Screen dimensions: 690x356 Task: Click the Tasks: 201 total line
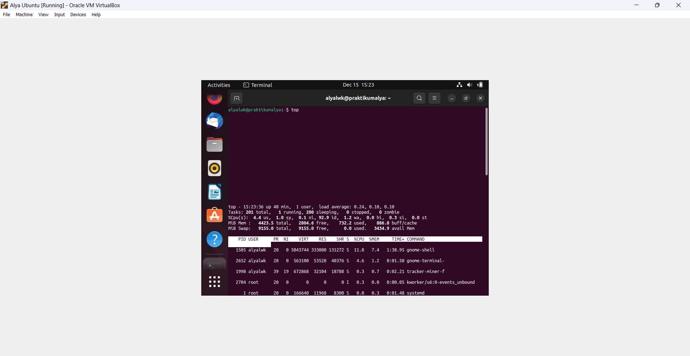[x=314, y=212]
